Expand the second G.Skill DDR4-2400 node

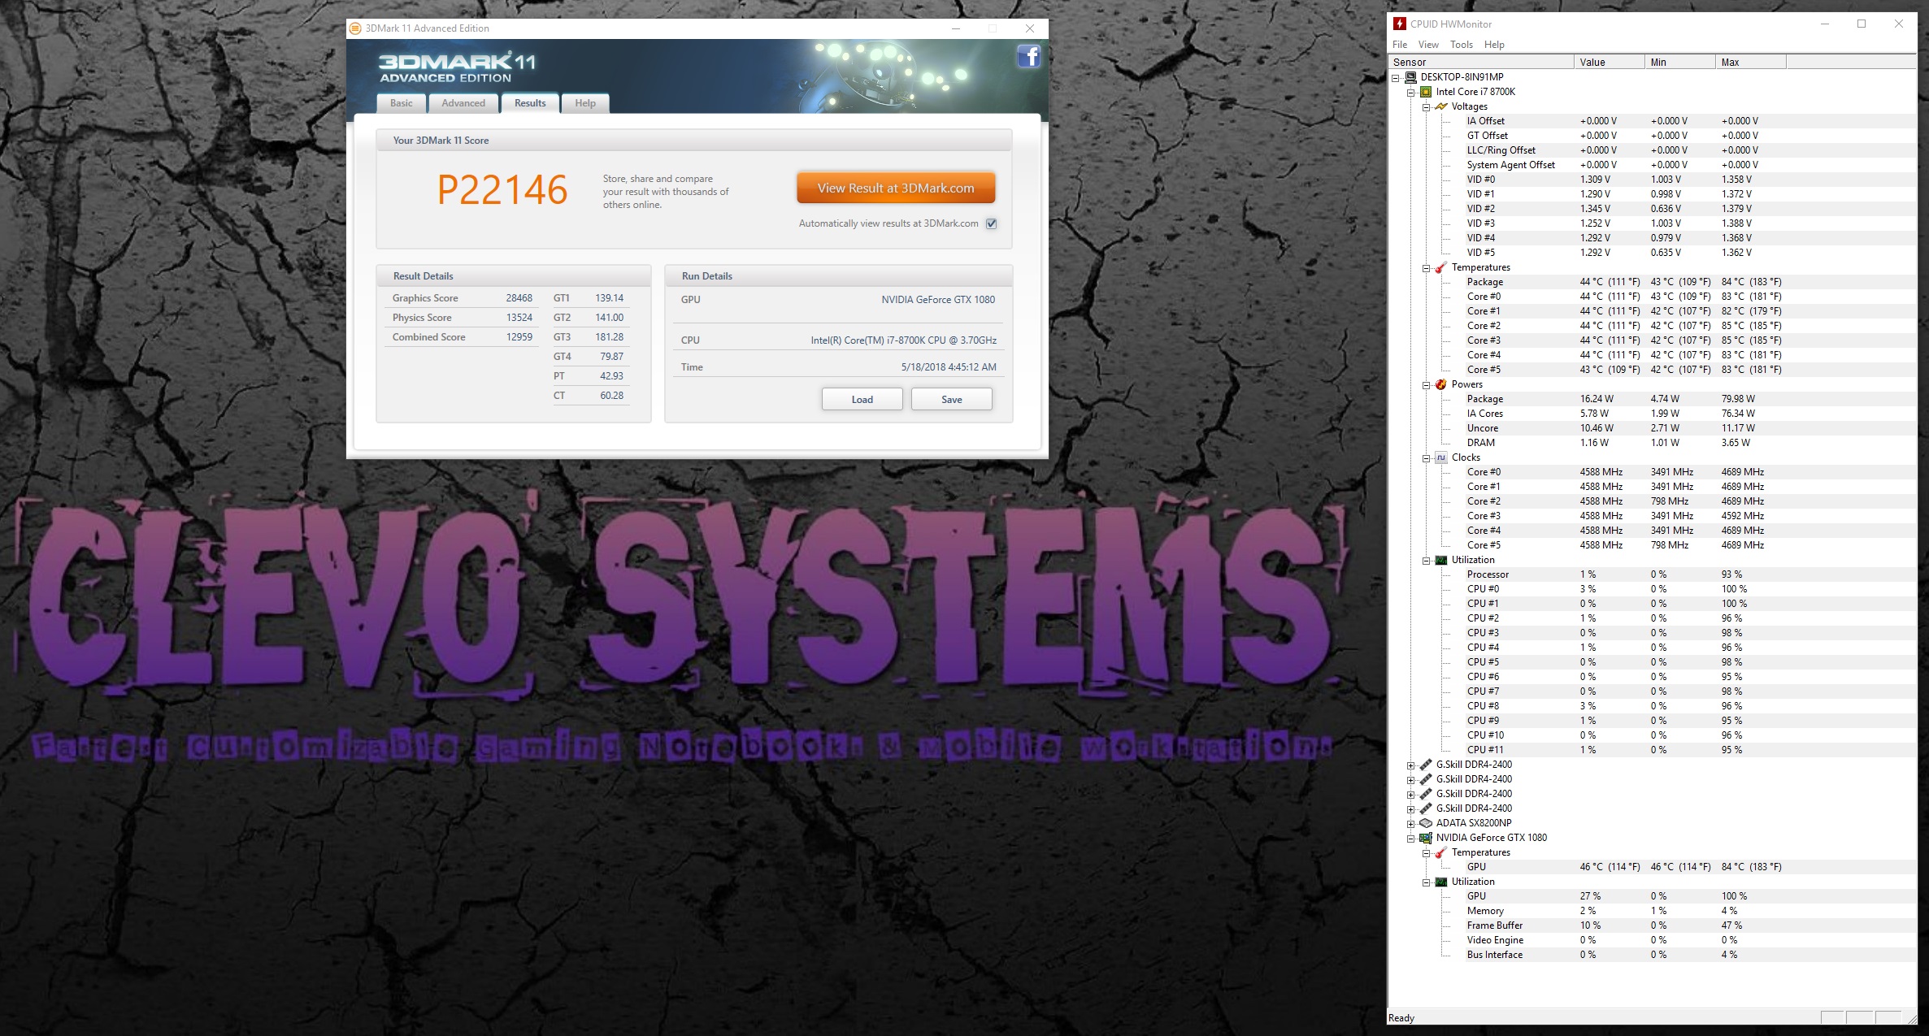(x=1411, y=780)
